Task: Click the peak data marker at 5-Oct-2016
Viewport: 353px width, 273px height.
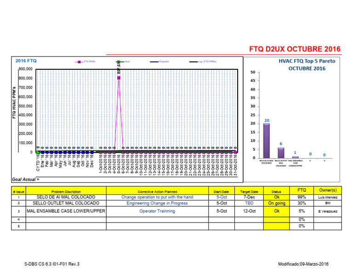Action: tap(119, 78)
